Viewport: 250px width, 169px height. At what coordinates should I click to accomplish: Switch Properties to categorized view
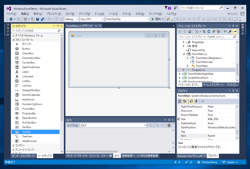point(180,101)
